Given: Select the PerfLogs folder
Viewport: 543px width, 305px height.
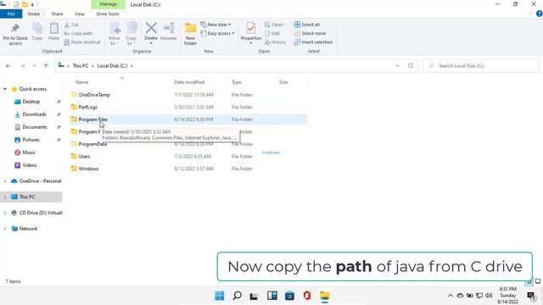Looking at the screenshot, I should (x=188, y=108).
